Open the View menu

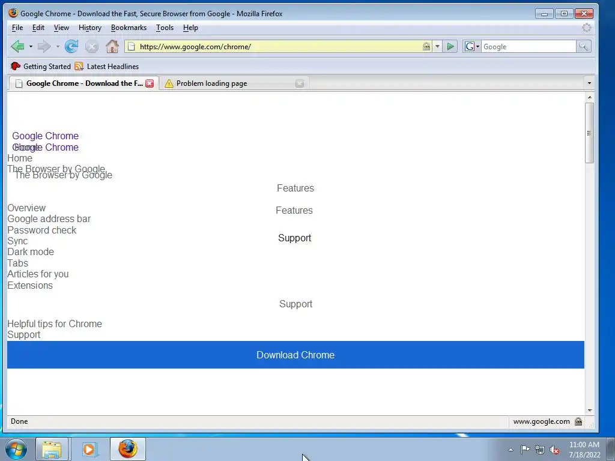(x=61, y=28)
